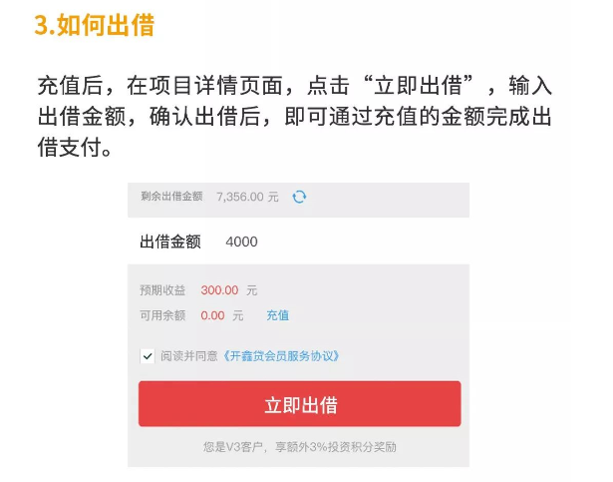The height and width of the screenshot is (482, 613).
Task: Click the 预期收益 label
Action: (x=162, y=290)
